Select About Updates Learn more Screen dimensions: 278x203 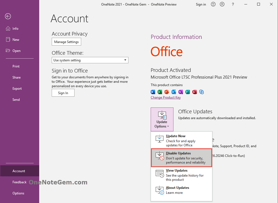pyautogui.click(x=181, y=190)
